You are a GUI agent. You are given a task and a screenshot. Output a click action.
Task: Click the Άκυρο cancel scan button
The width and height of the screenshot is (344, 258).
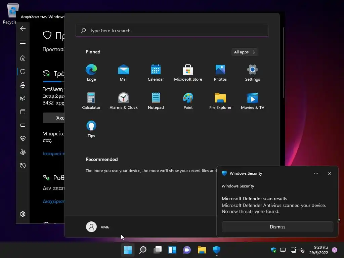tap(54, 118)
